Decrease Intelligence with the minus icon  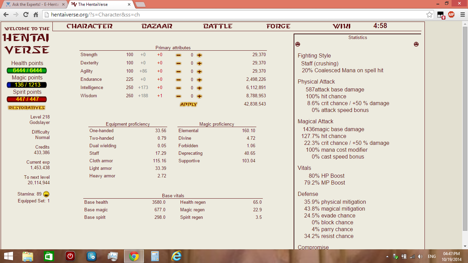pyautogui.click(x=178, y=88)
